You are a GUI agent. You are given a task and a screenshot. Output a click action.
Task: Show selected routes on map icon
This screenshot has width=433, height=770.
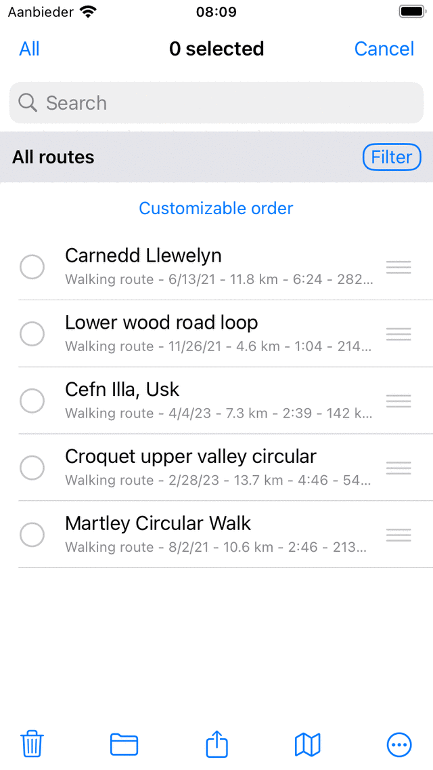click(308, 744)
